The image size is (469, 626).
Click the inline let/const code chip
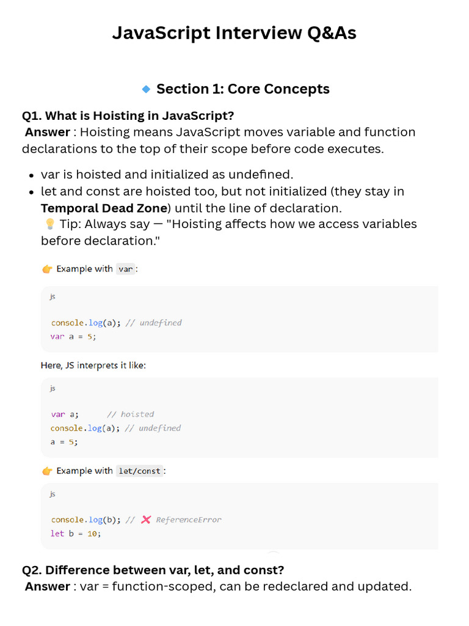pos(140,471)
